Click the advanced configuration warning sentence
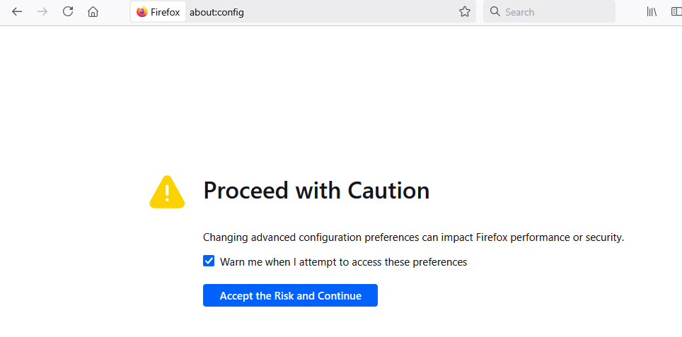 coord(413,237)
